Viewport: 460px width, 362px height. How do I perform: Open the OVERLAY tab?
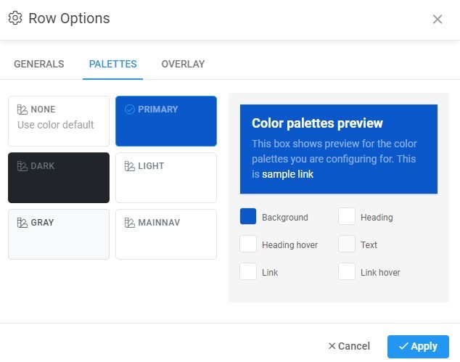[x=183, y=64]
